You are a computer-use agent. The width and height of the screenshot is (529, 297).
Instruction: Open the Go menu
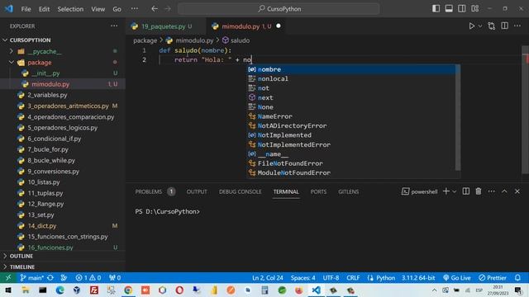pos(117,9)
